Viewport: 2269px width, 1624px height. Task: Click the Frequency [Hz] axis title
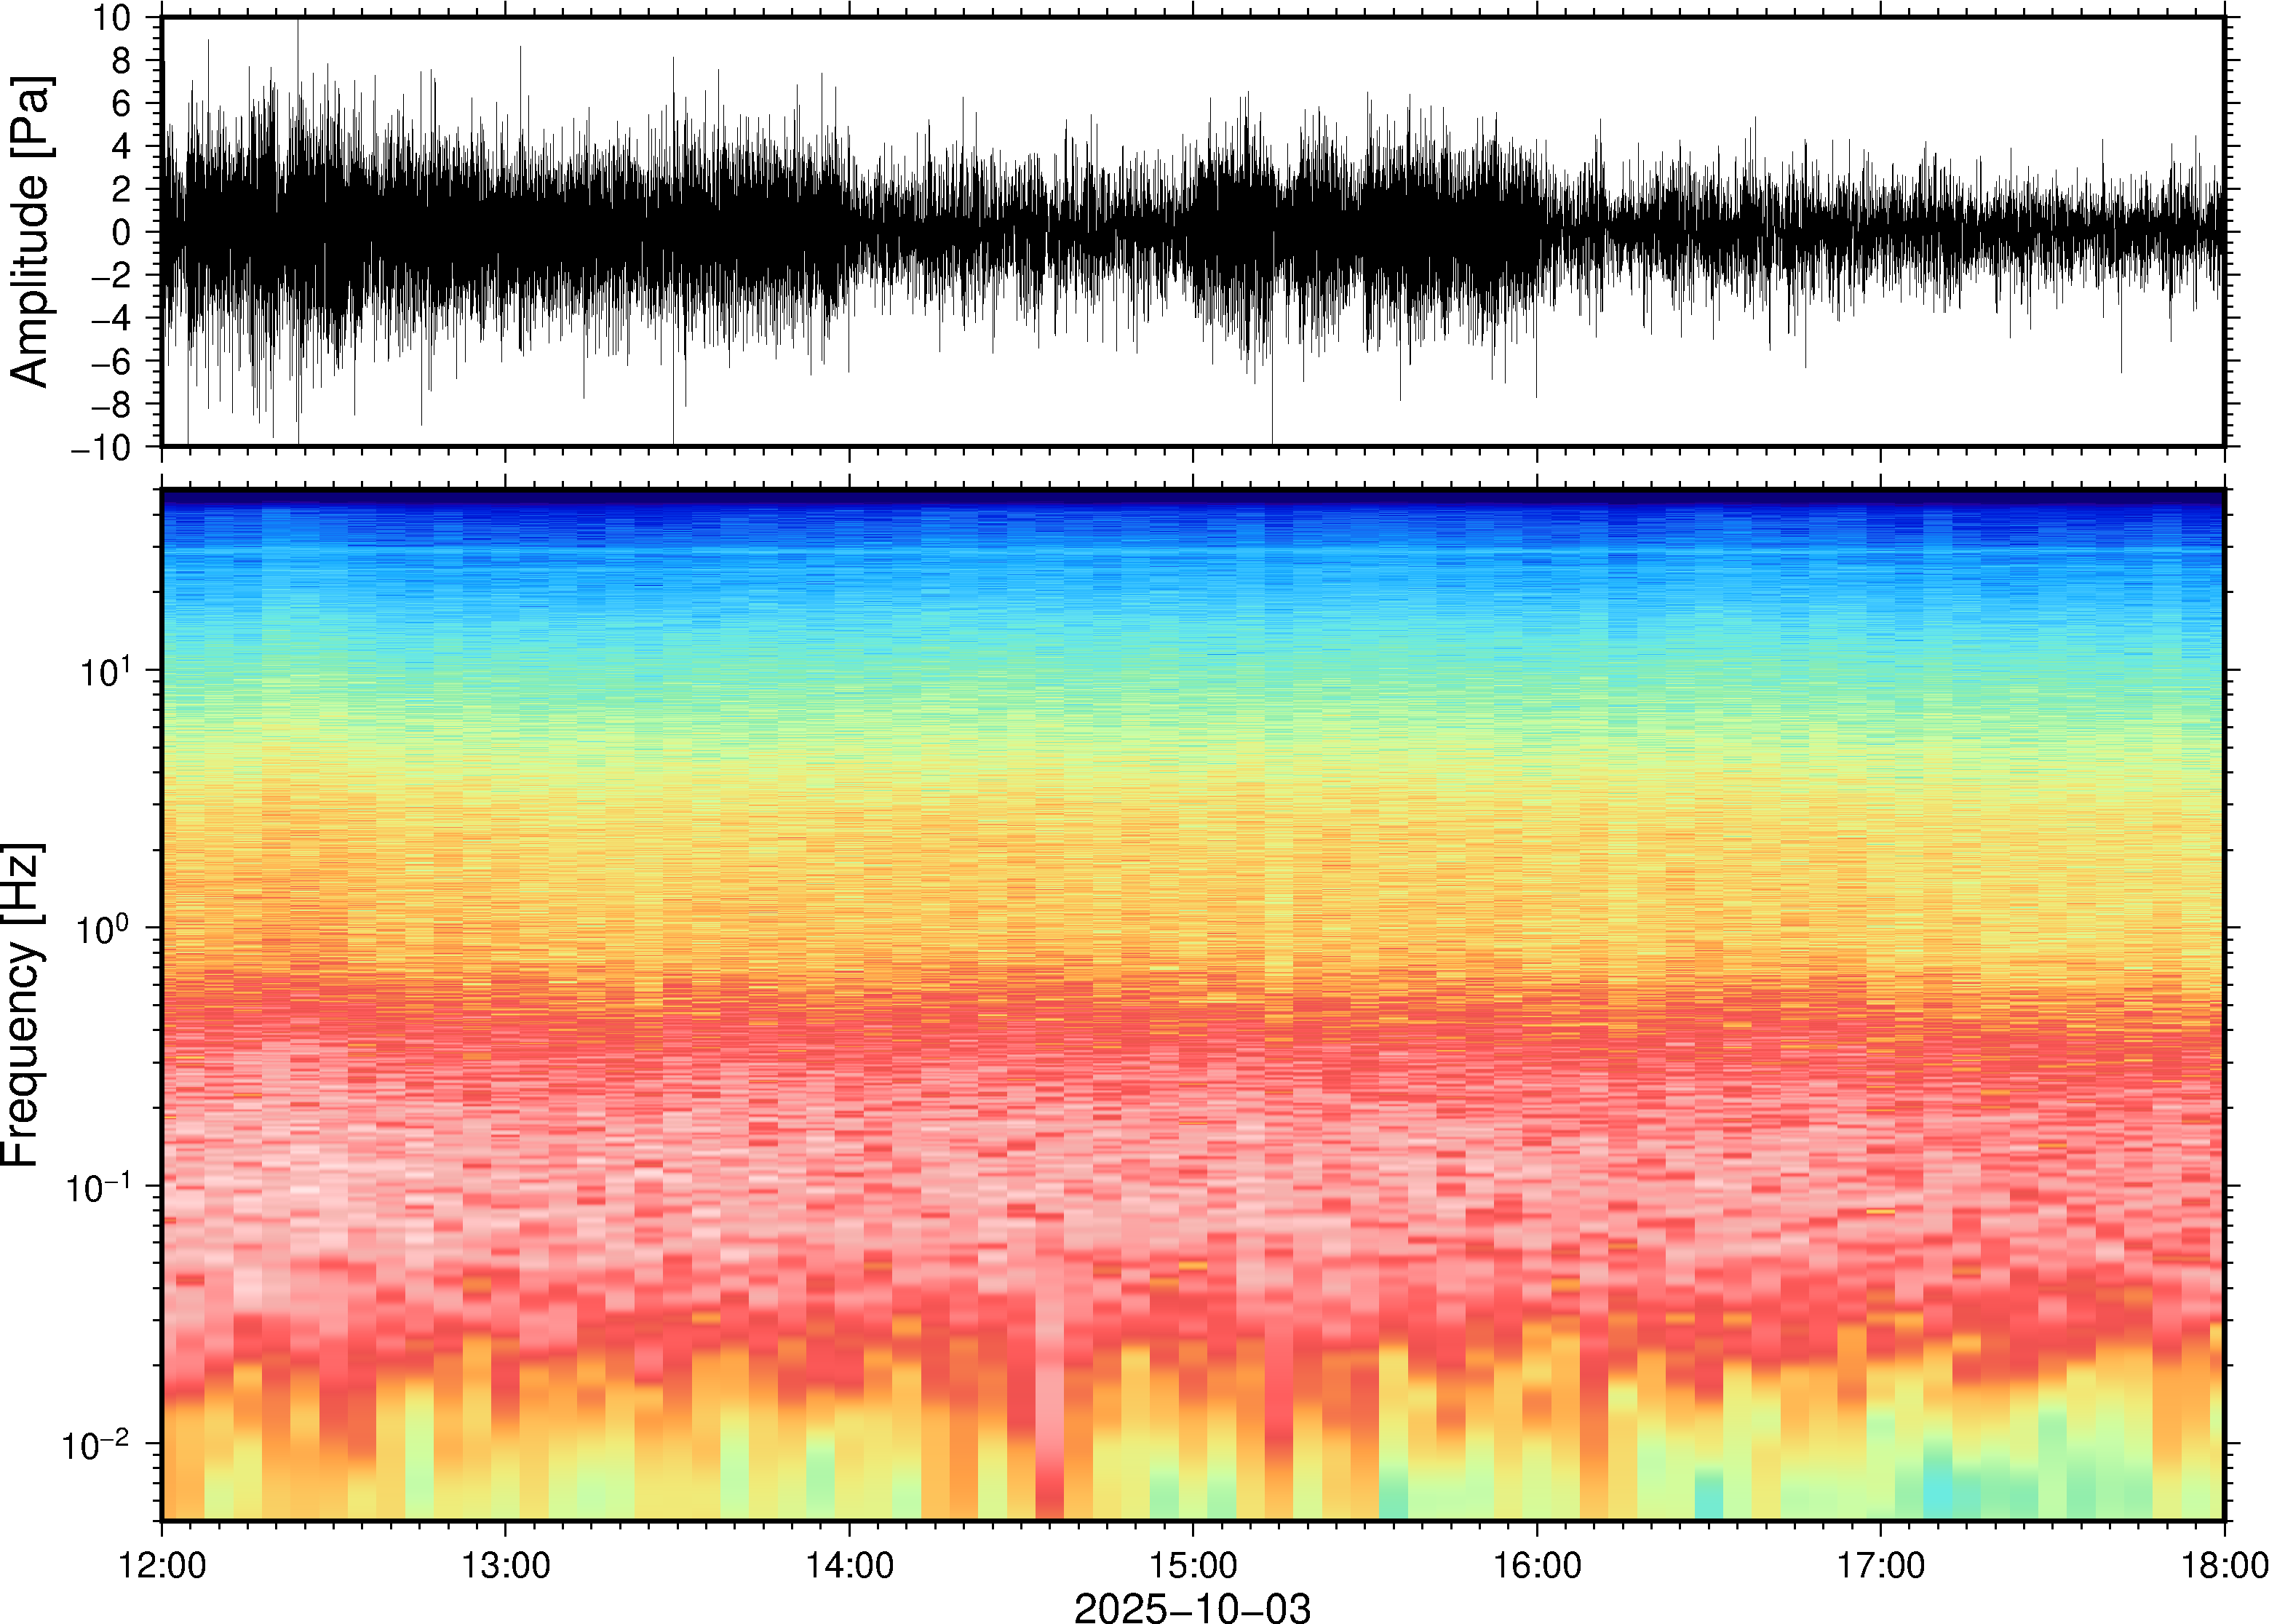(x=22, y=1005)
